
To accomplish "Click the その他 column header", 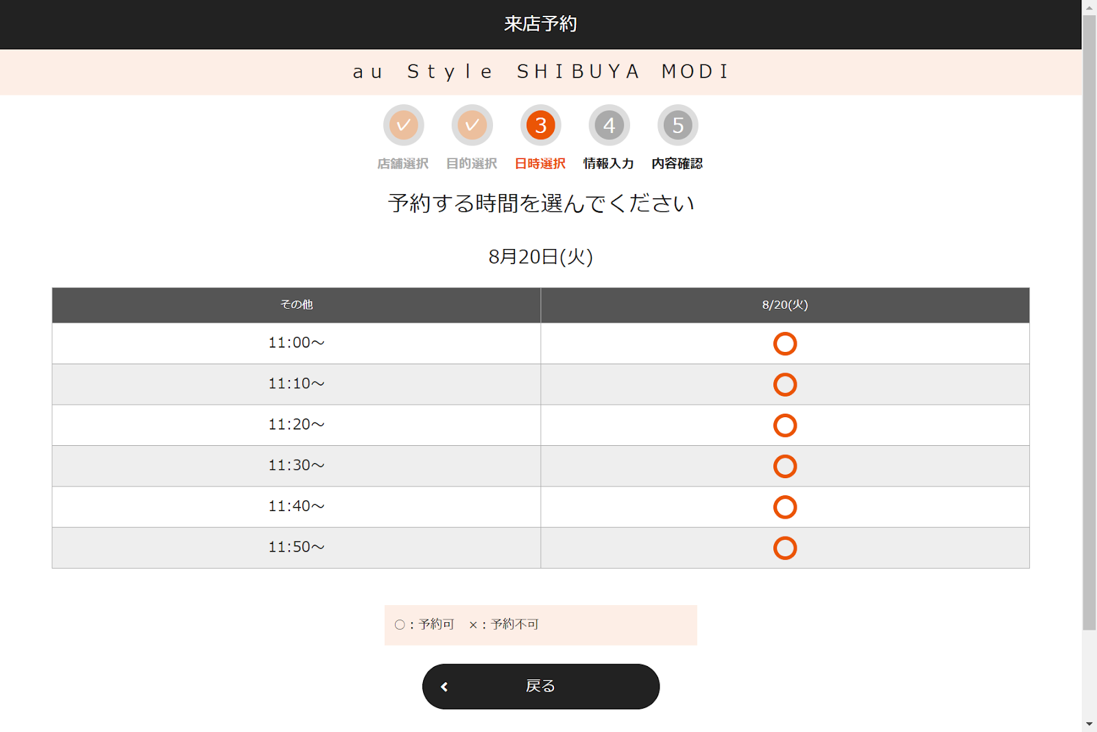I will (296, 305).
